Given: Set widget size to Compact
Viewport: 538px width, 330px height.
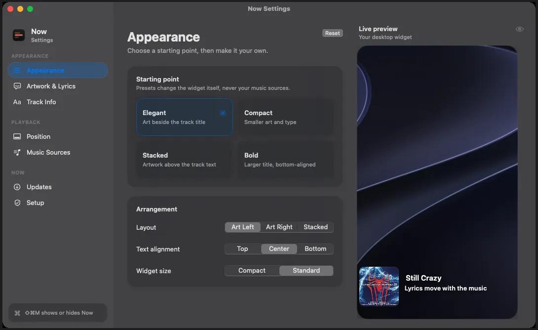Looking at the screenshot, I should (x=252, y=271).
